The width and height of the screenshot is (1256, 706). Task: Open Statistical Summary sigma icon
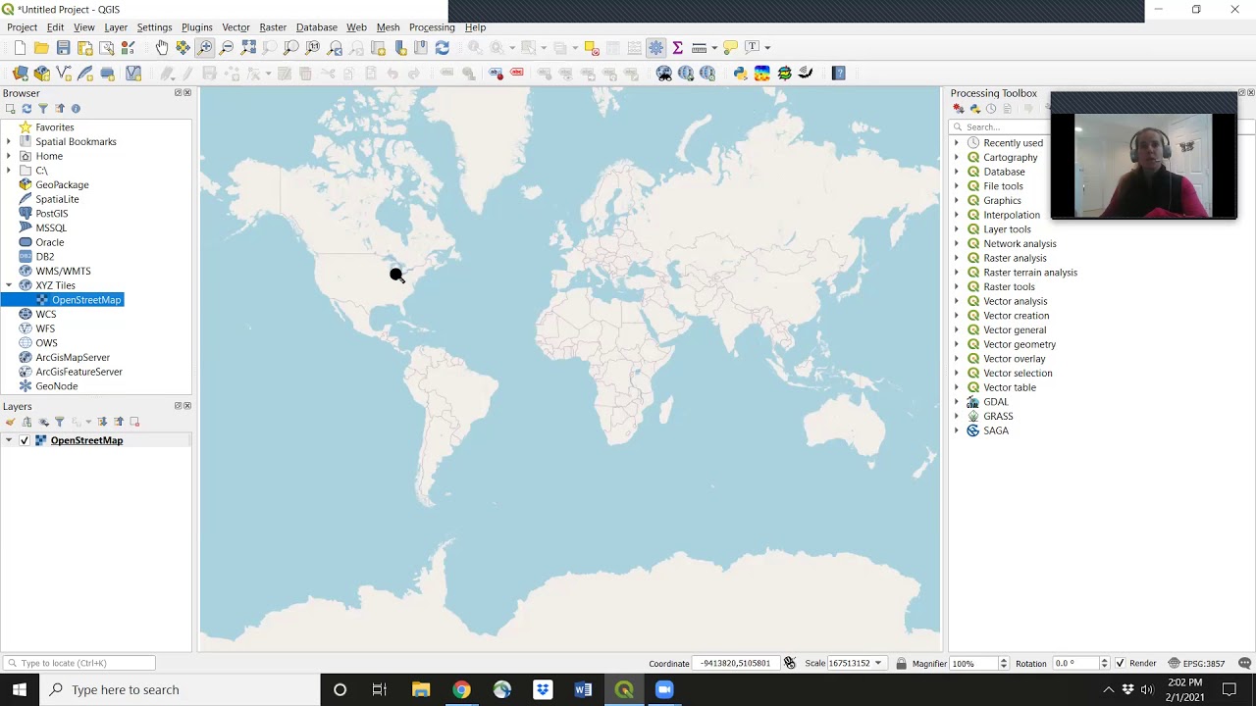pyautogui.click(x=677, y=47)
